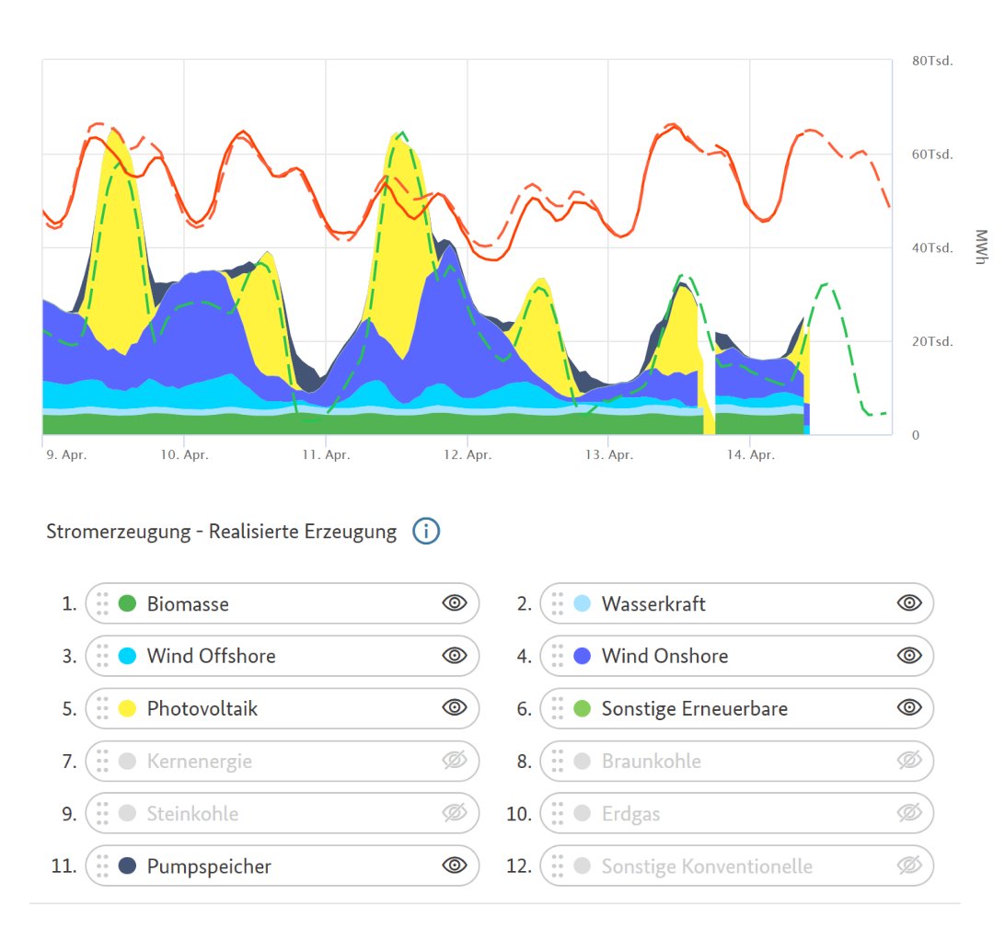Click the 10. Apr. axis label
The image size is (1005, 940).
tap(185, 454)
